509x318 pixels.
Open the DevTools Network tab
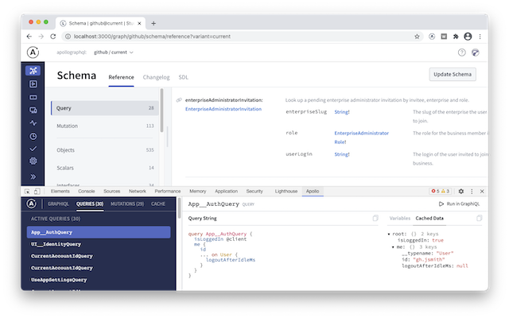[x=138, y=192]
